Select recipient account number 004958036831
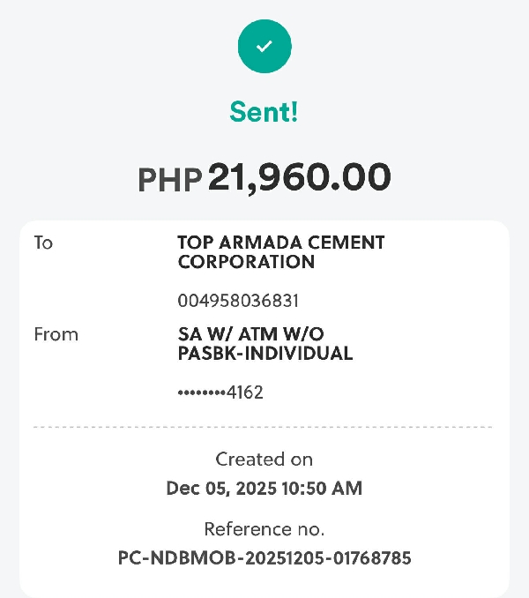Screen dimensions: 529x598 (238, 301)
